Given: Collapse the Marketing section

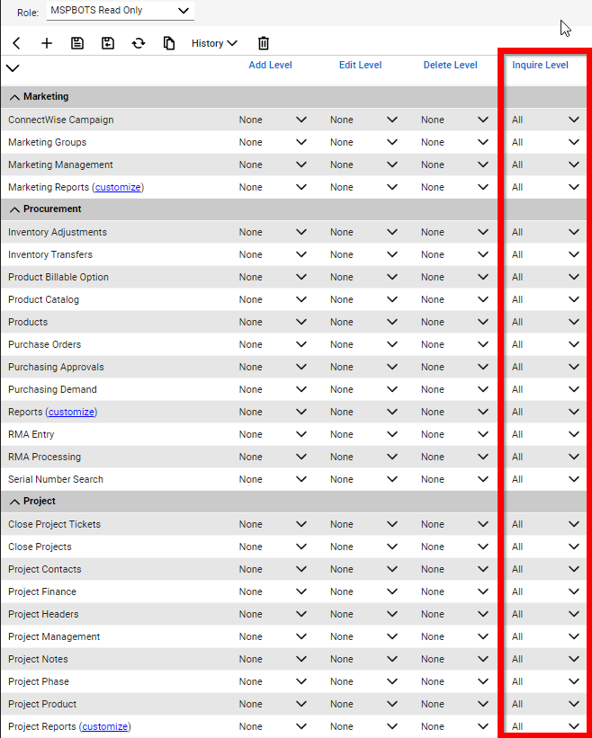Looking at the screenshot, I should coord(15,97).
